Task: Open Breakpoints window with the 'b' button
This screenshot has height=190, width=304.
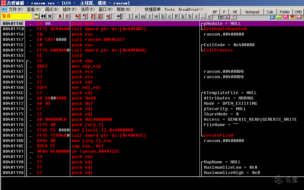Action: (x=189, y=16)
